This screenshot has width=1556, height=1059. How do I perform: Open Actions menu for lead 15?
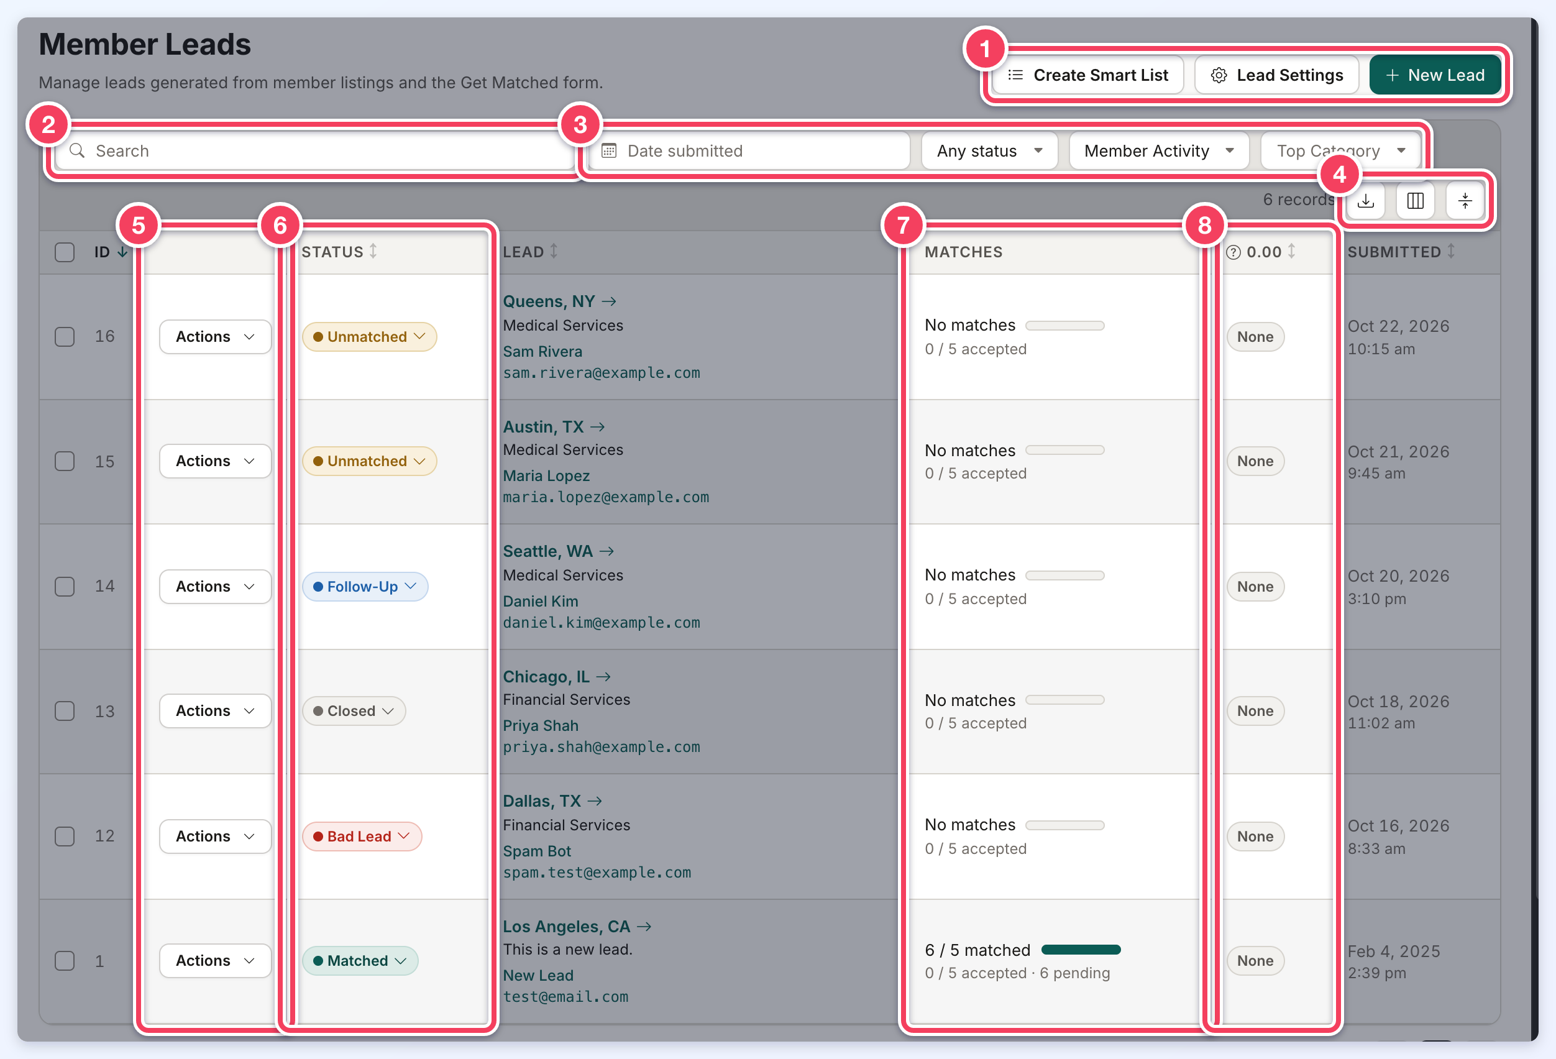[215, 461]
